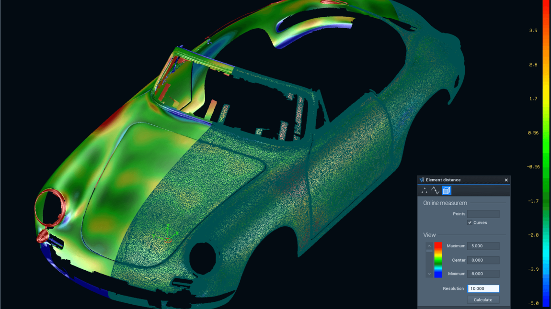Select the highlighted cube mesh mode icon

click(446, 190)
